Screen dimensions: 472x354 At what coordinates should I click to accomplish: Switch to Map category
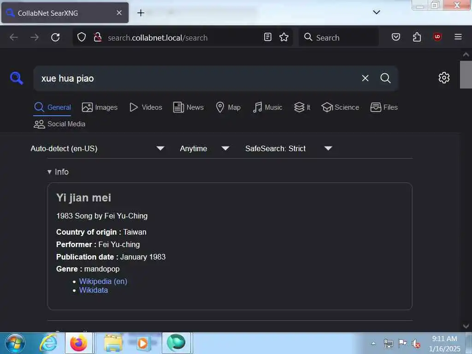(228, 107)
